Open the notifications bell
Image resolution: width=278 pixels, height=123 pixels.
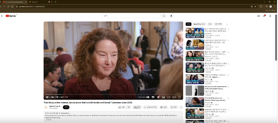(264, 16)
